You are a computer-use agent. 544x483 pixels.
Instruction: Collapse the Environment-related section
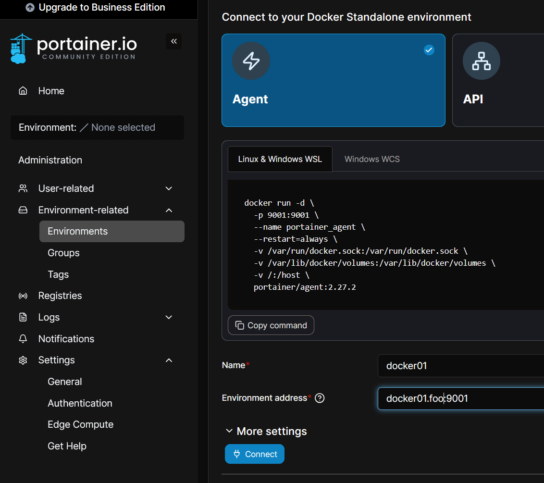click(169, 210)
